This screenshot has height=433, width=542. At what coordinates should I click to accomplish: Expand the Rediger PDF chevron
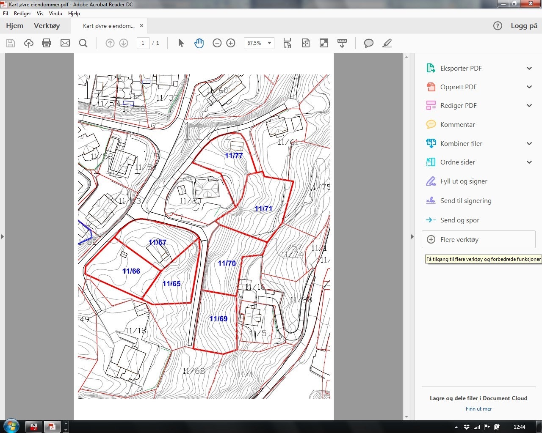(x=529, y=105)
